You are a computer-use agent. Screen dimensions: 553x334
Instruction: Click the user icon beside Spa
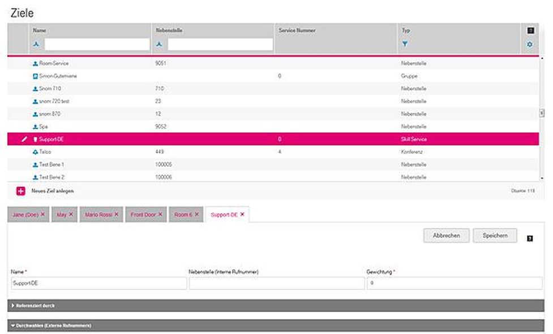tap(35, 127)
